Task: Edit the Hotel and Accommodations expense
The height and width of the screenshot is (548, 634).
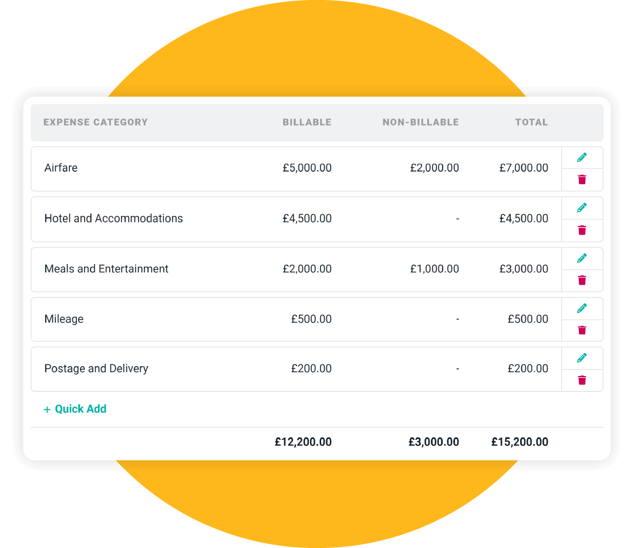Action: [582, 208]
